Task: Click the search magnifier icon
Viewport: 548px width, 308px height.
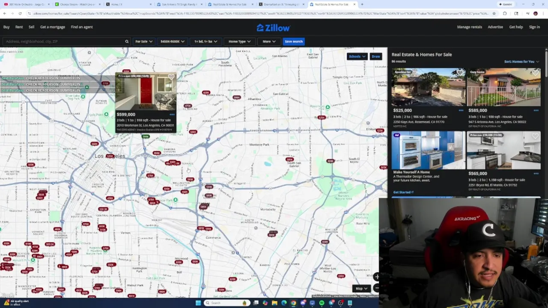Action: [x=127, y=41]
